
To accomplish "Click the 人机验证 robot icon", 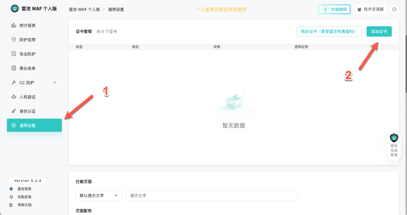I will click(x=14, y=97).
